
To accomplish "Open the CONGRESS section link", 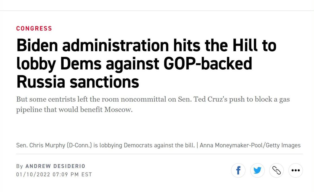I will pos(34,28).
